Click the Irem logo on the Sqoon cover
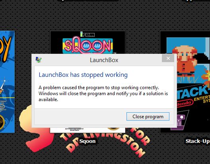The width and height of the screenshot is (210, 164). point(87,34)
